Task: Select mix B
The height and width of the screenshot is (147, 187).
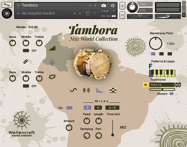Action: 98,108
